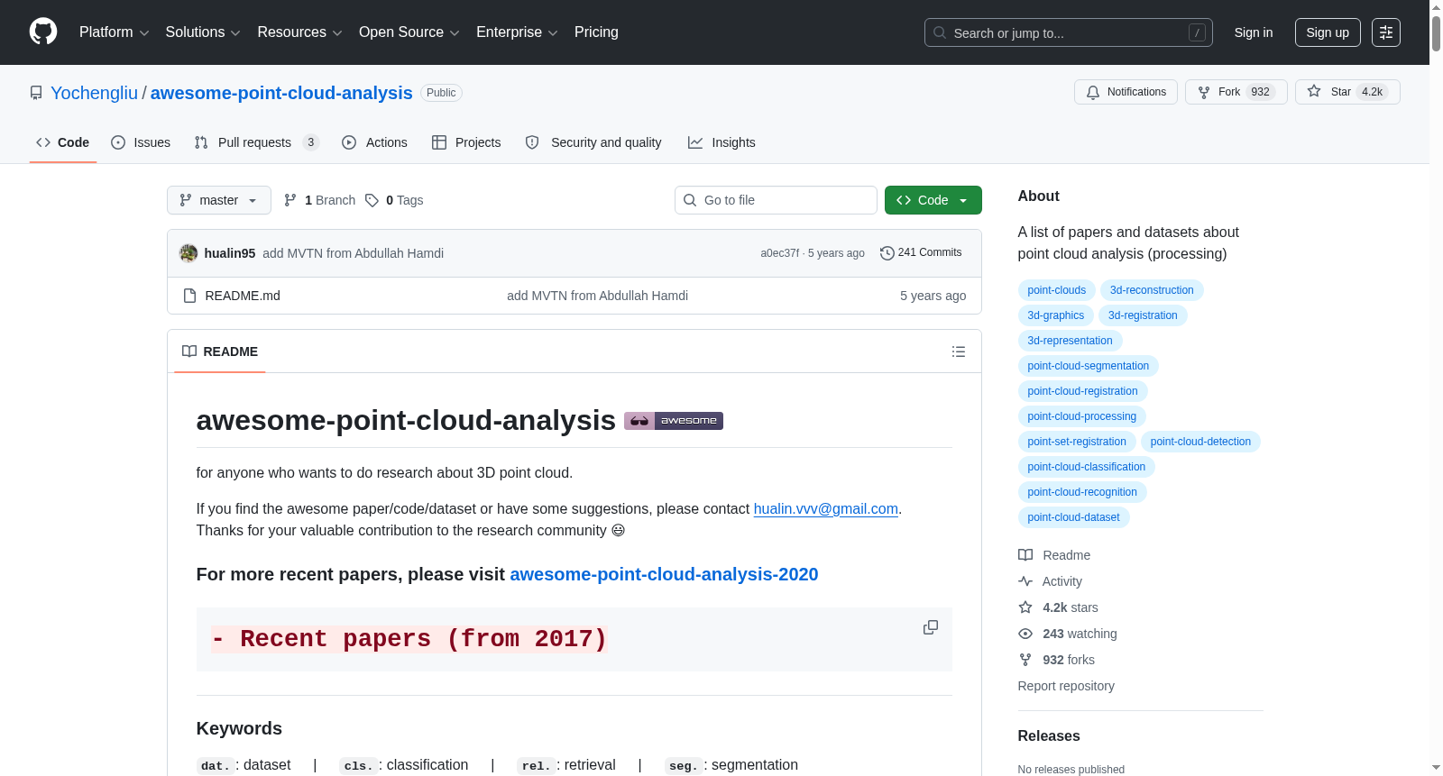Fork this repository
Viewport: 1443px width, 776px height.
coord(1236,92)
